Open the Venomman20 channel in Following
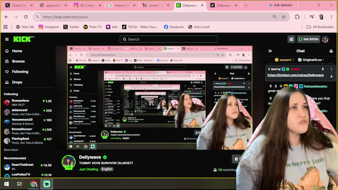This screenshot has height=190, width=338. tap(28, 122)
